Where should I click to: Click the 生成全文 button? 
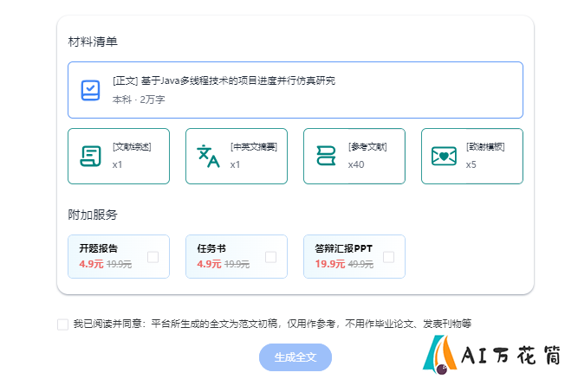pyautogui.click(x=295, y=357)
